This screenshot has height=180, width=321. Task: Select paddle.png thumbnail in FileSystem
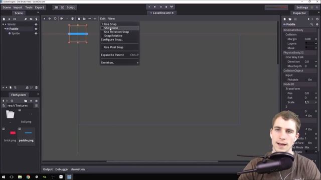(27, 136)
